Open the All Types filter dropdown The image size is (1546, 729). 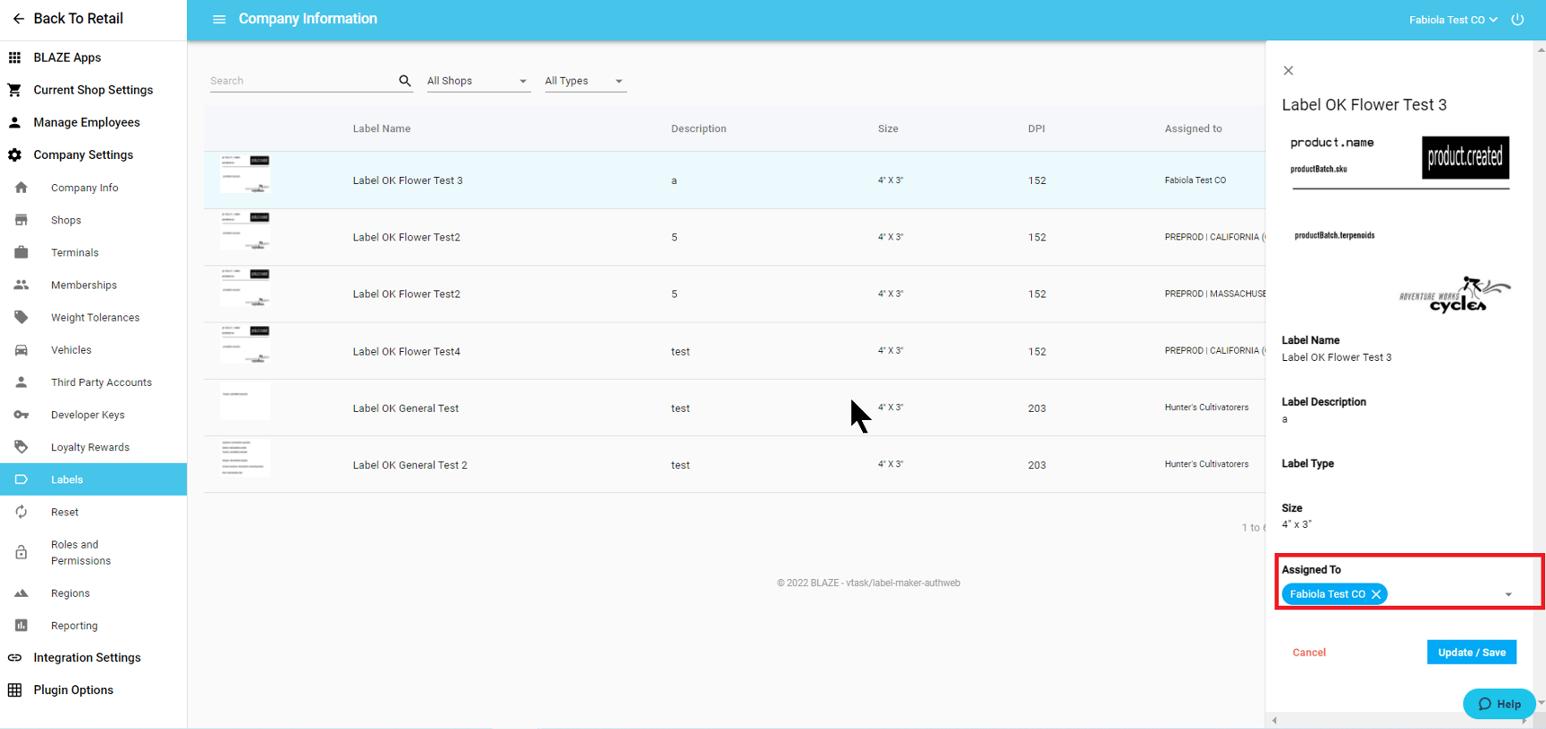coord(584,81)
